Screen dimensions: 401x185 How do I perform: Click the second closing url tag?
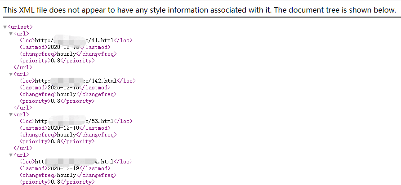coord(23,108)
